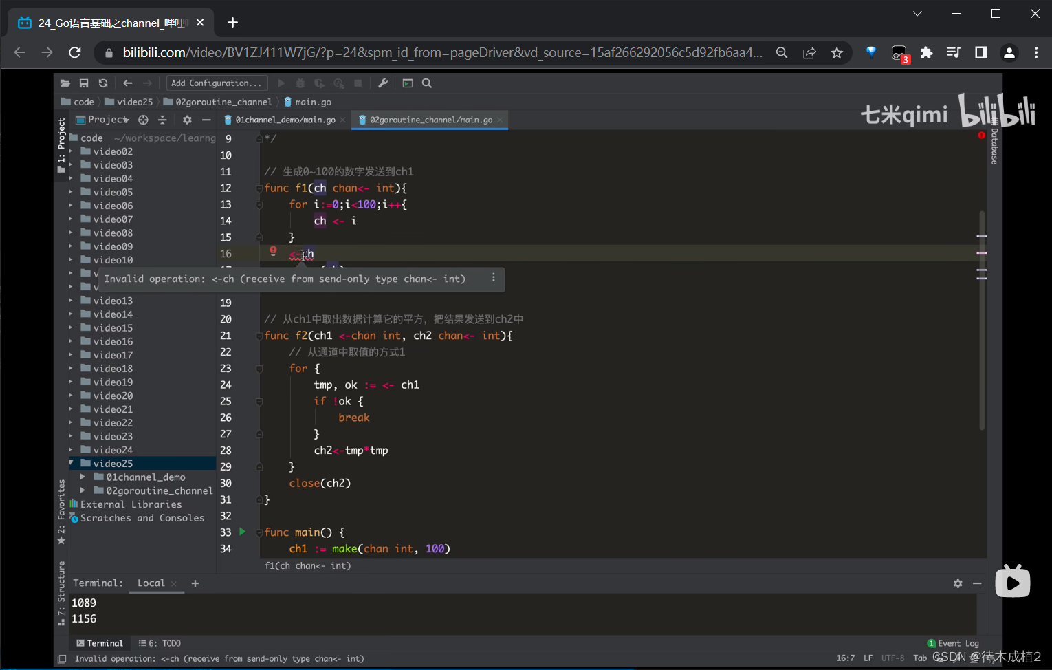This screenshot has width=1052, height=670.
Task: Open Project panel gear settings
Action: point(187,120)
